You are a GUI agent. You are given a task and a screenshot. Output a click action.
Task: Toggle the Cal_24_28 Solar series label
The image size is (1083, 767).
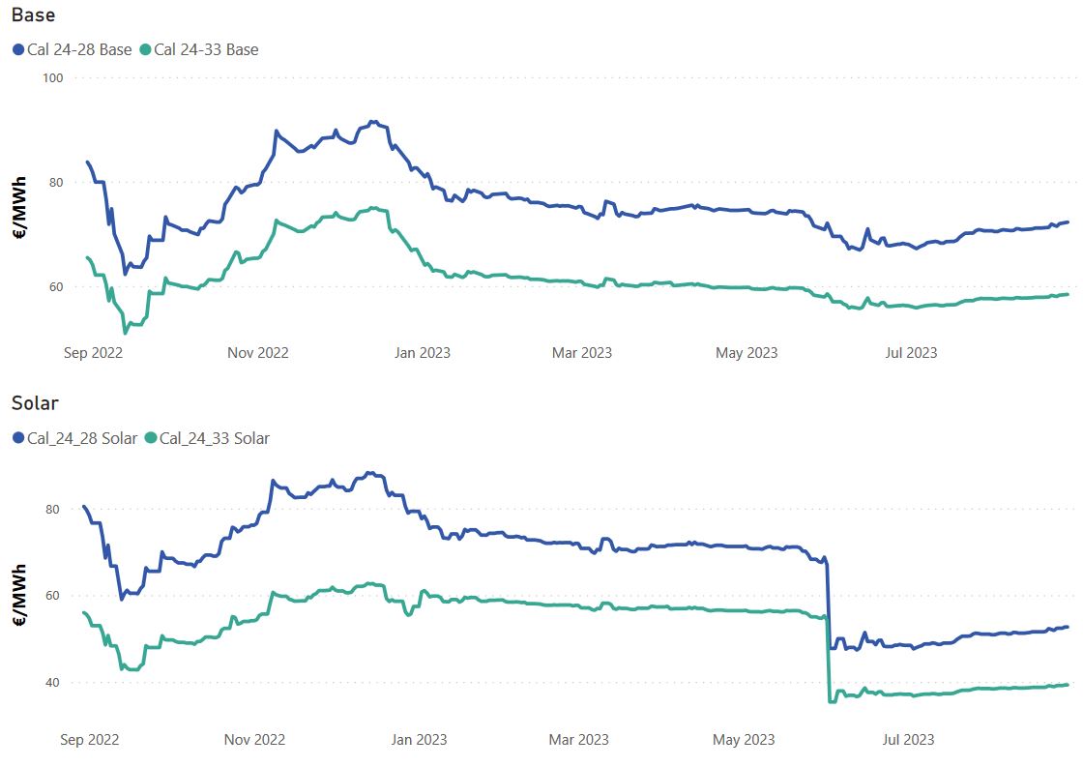pyautogui.click(x=82, y=438)
